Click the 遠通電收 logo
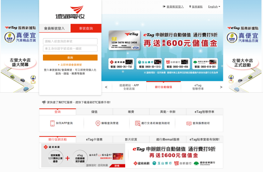263x172 pixels. 70,12
